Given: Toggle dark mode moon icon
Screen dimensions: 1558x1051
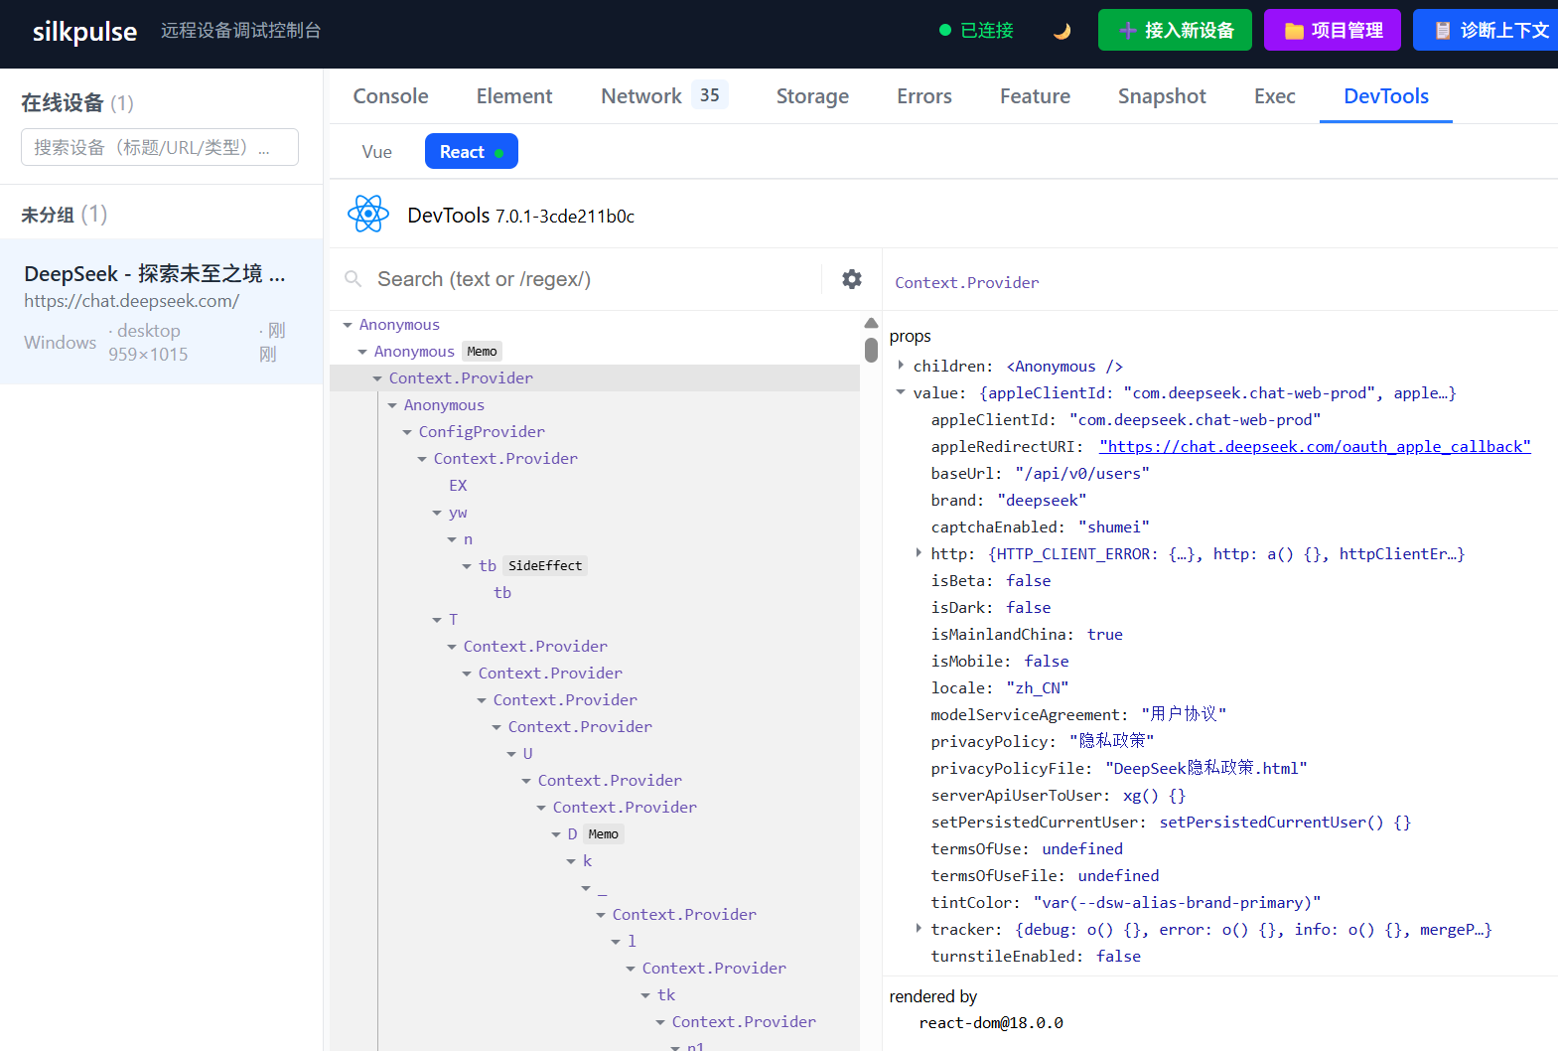Looking at the screenshot, I should [1062, 31].
